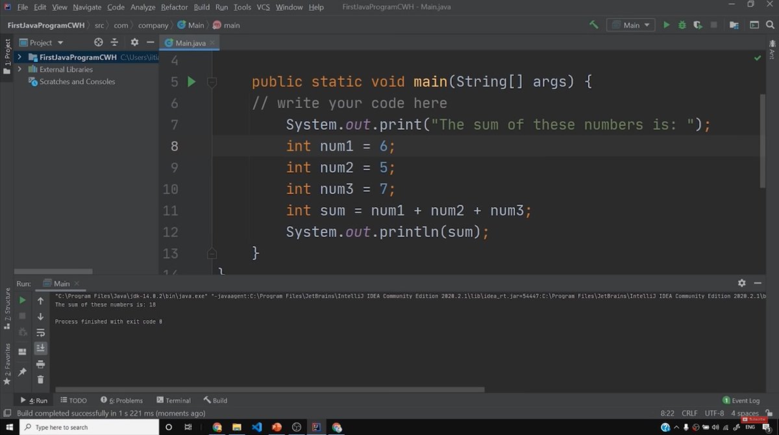Image resolution: width=779 pixels, height=435 pixels.
Task: Click the Run Anything icon beside Project Structure
Action: 754,25
